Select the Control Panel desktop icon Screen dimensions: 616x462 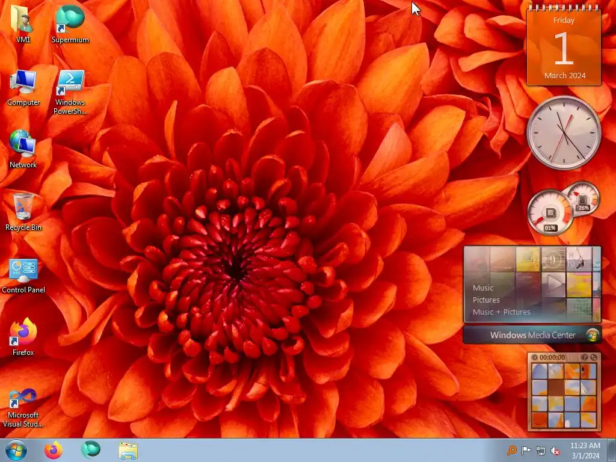coord(23,276)
